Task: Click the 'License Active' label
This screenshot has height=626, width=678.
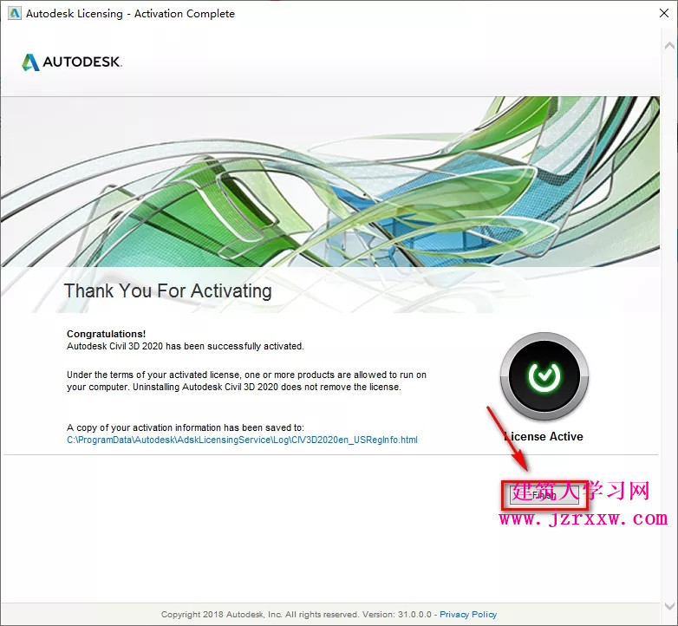Action: point(544,437)
